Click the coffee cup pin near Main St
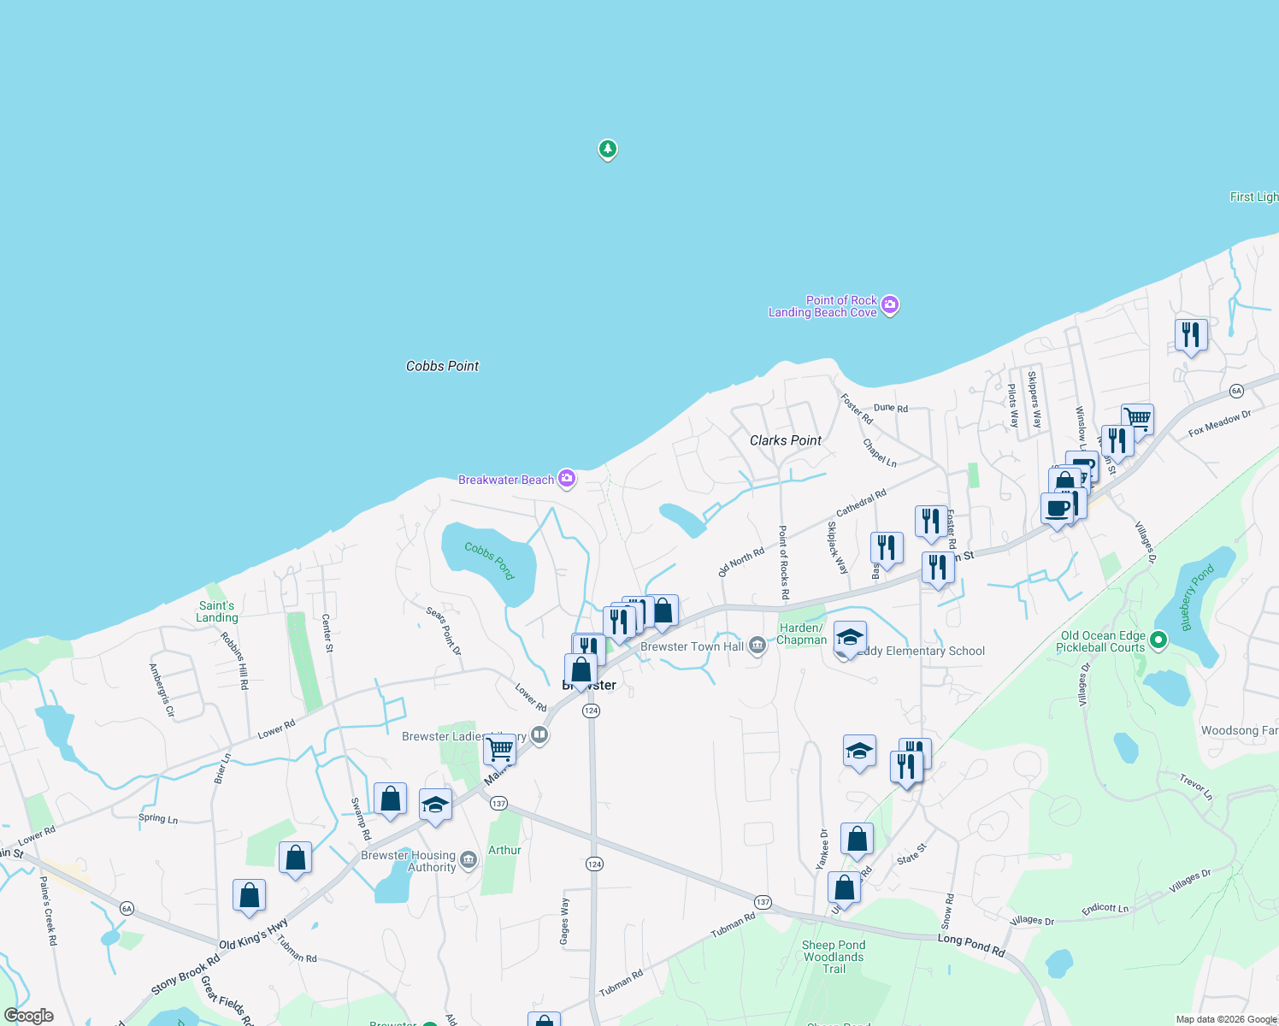The height and width of the screenshot is (1026, 1279). pos(1057,509)
